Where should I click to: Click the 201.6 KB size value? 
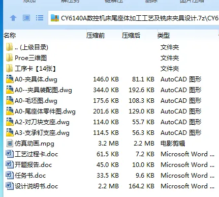pyautogui.click(x=106, y=111)
